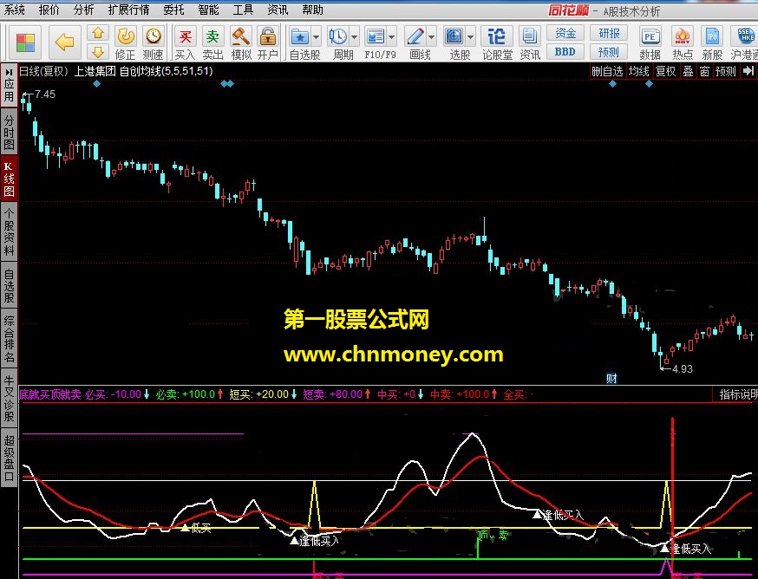Expand the 周期 dropdown arrow
Viewport: 758px width, 579px height.
pyautogui.click(x=355, y=36)
